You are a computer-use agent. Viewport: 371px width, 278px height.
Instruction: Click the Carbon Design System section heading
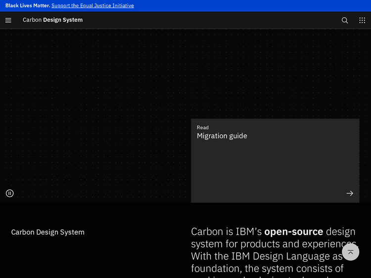point(48,232)
